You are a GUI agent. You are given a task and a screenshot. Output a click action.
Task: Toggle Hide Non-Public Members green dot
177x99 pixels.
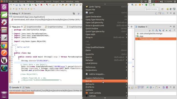166,31
